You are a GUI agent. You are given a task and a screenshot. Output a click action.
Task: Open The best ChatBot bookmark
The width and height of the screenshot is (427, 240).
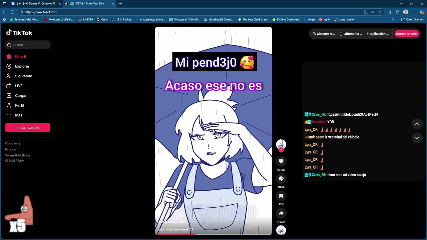coord(253,20)
